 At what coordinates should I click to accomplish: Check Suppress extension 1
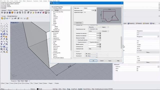point(77,42)
